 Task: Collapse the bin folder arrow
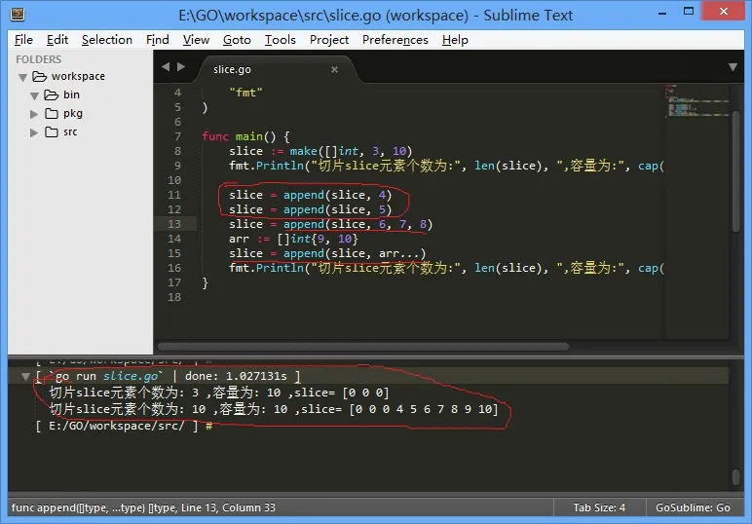click(34, 95)
